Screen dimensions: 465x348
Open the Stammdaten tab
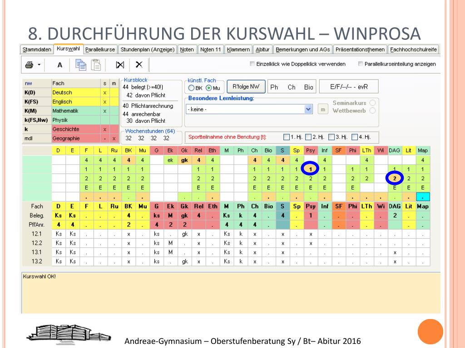[x=37, y=49]
